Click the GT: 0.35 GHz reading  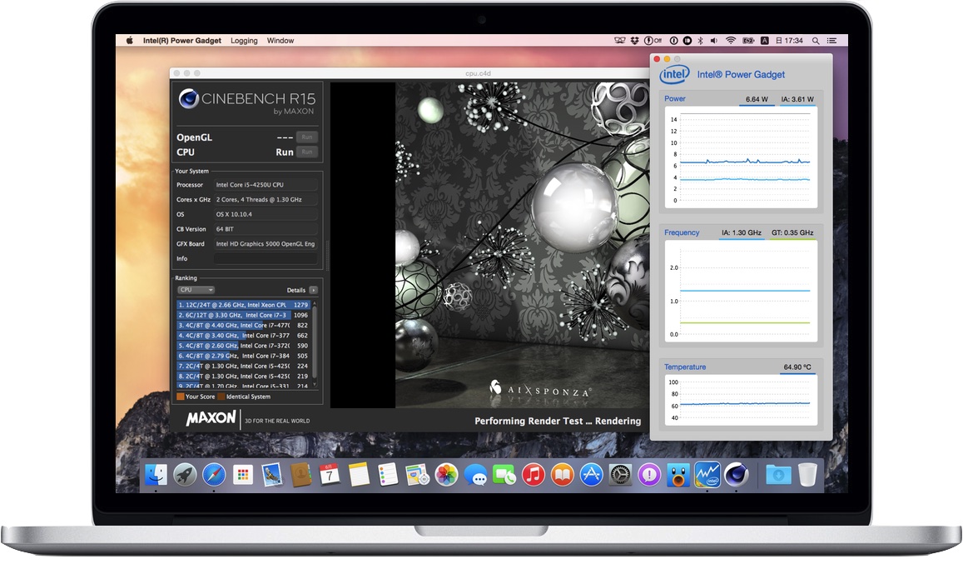click(792, 233)
